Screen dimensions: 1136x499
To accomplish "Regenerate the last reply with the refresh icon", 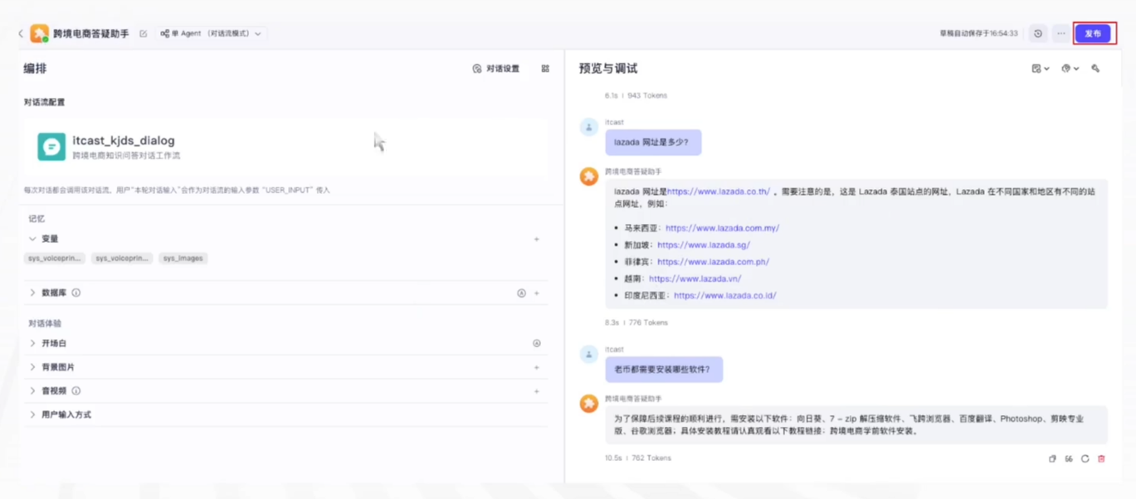I will (x=1085, y=458).
